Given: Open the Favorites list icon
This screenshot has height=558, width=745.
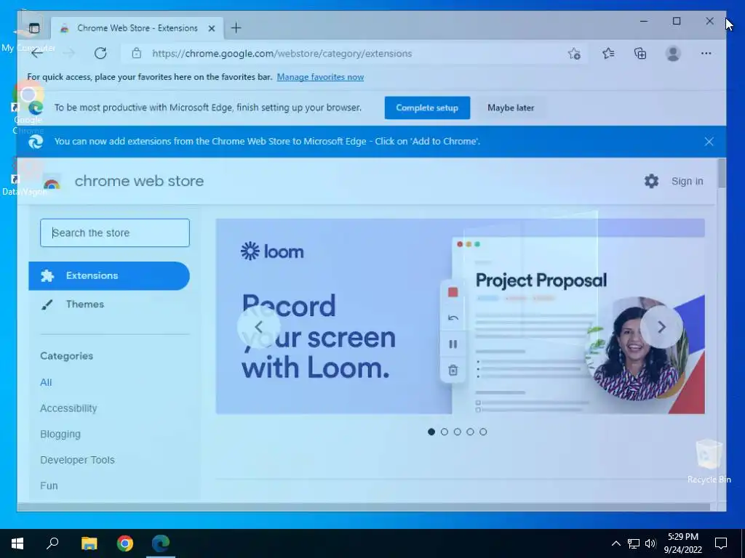Looking at the screenshot, I should pos(608,54).
